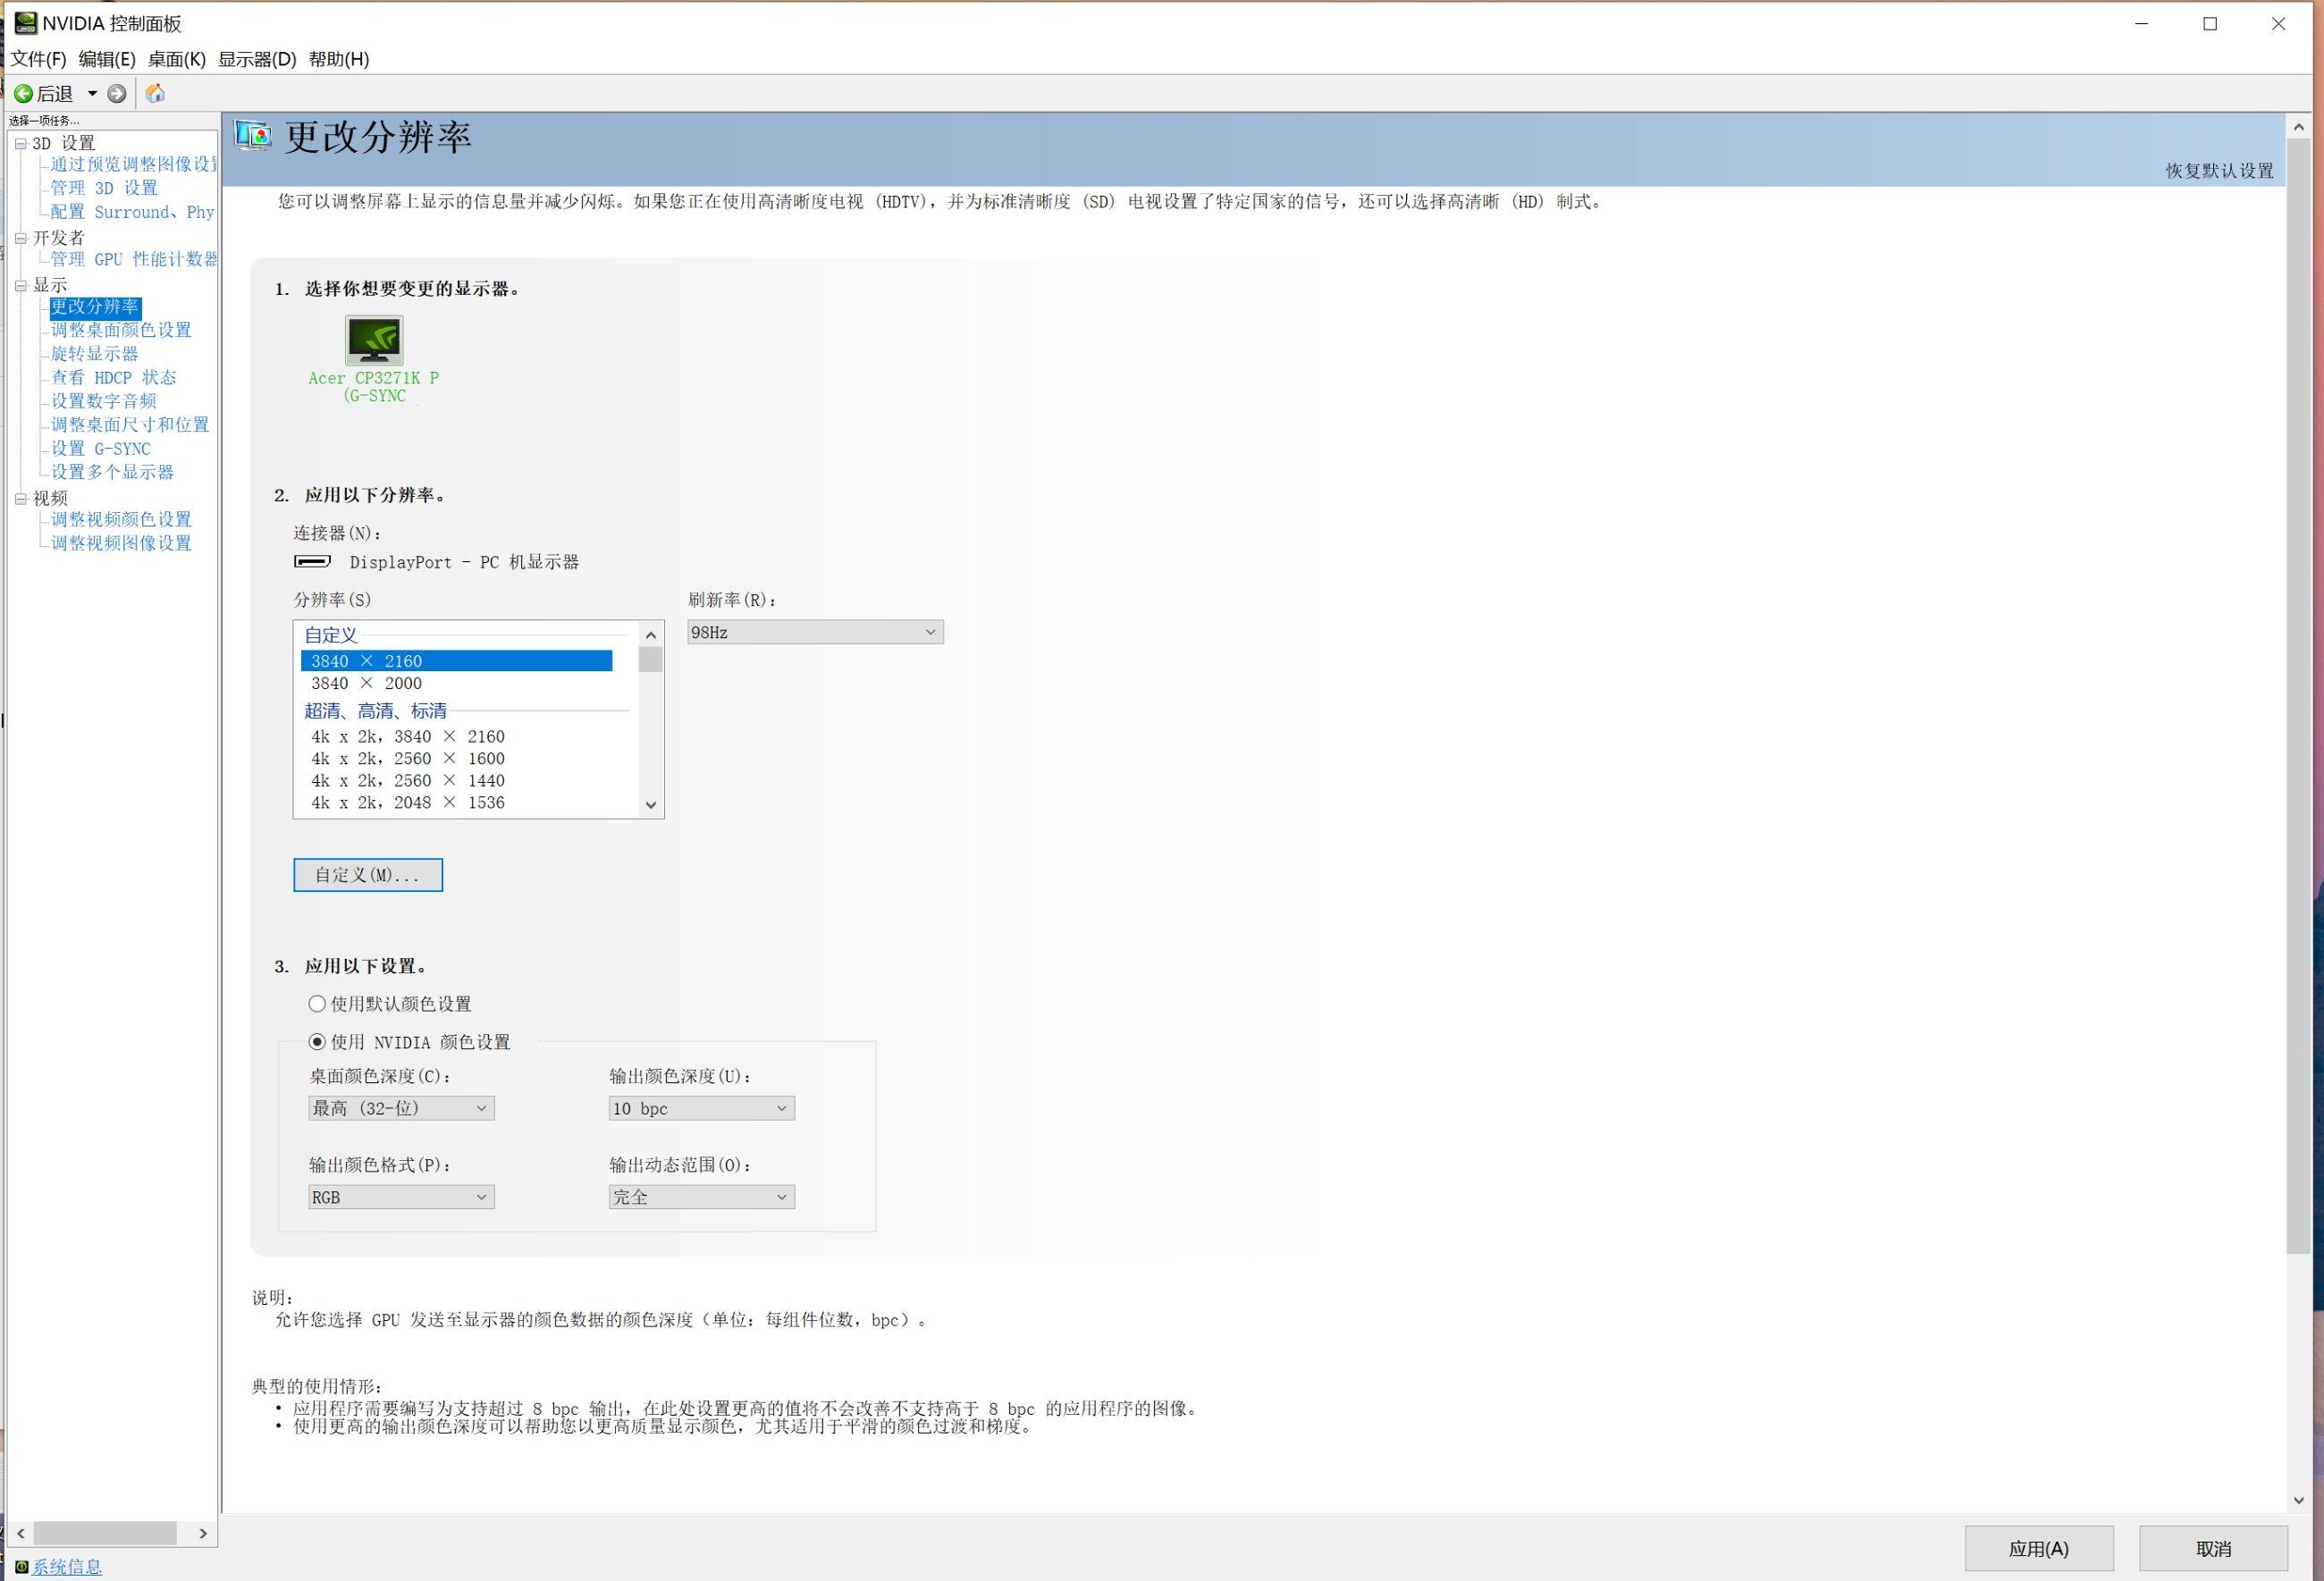Viewport: 2324px width, 1581px height.
Task: Open 设置多个显示器 in the tree
Action: (x=112, y=472)
